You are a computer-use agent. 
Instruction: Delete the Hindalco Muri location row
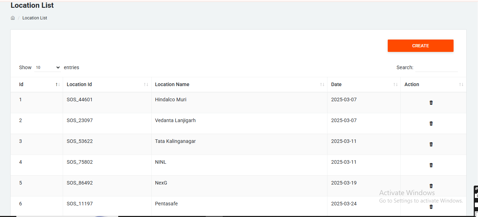(x=431, y=103)
